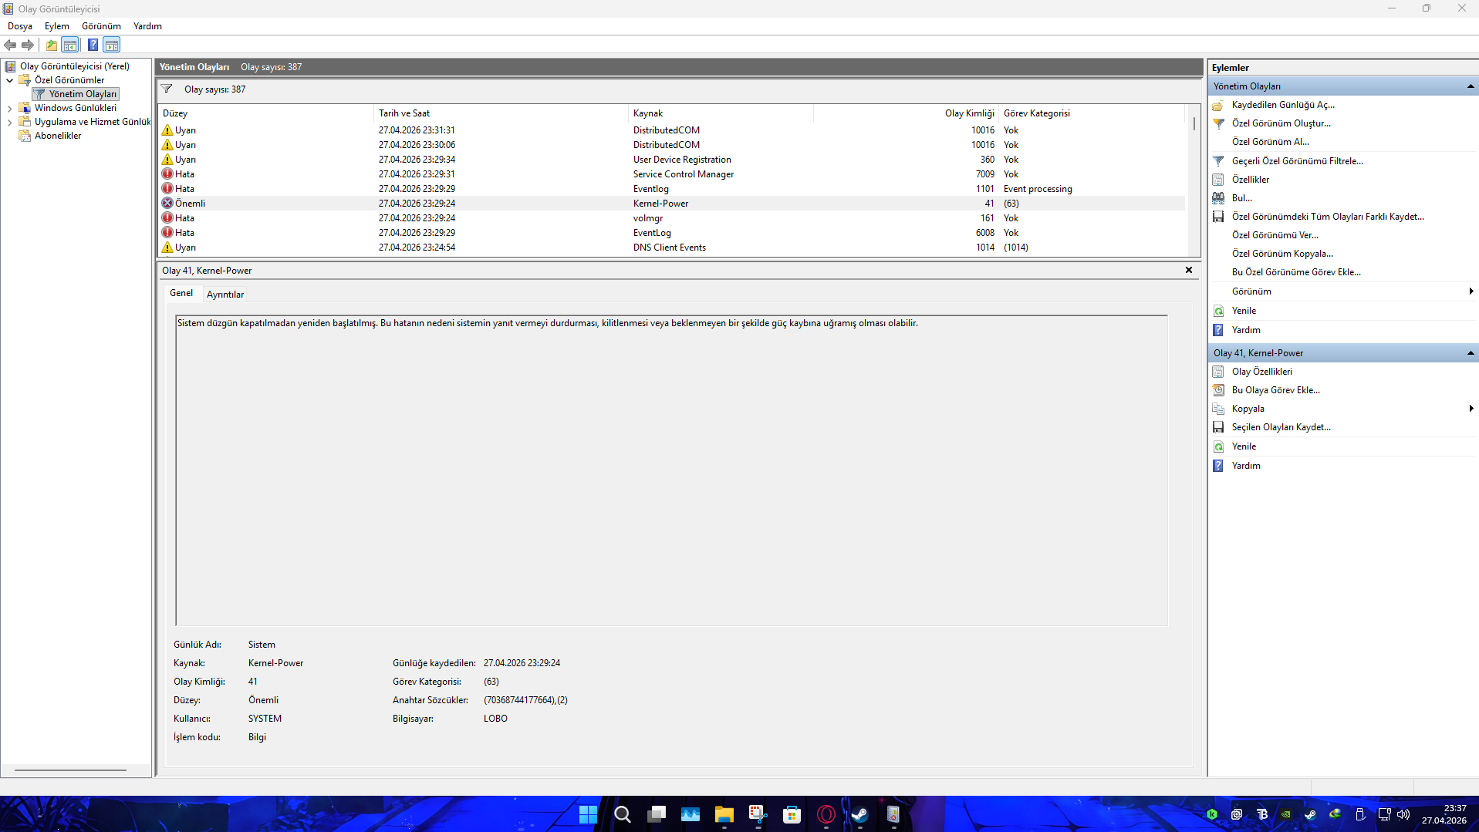Click the Özel Görünüm Al... action
The width and height of the screenshot is (1479, 832).
click(1270, 142)
